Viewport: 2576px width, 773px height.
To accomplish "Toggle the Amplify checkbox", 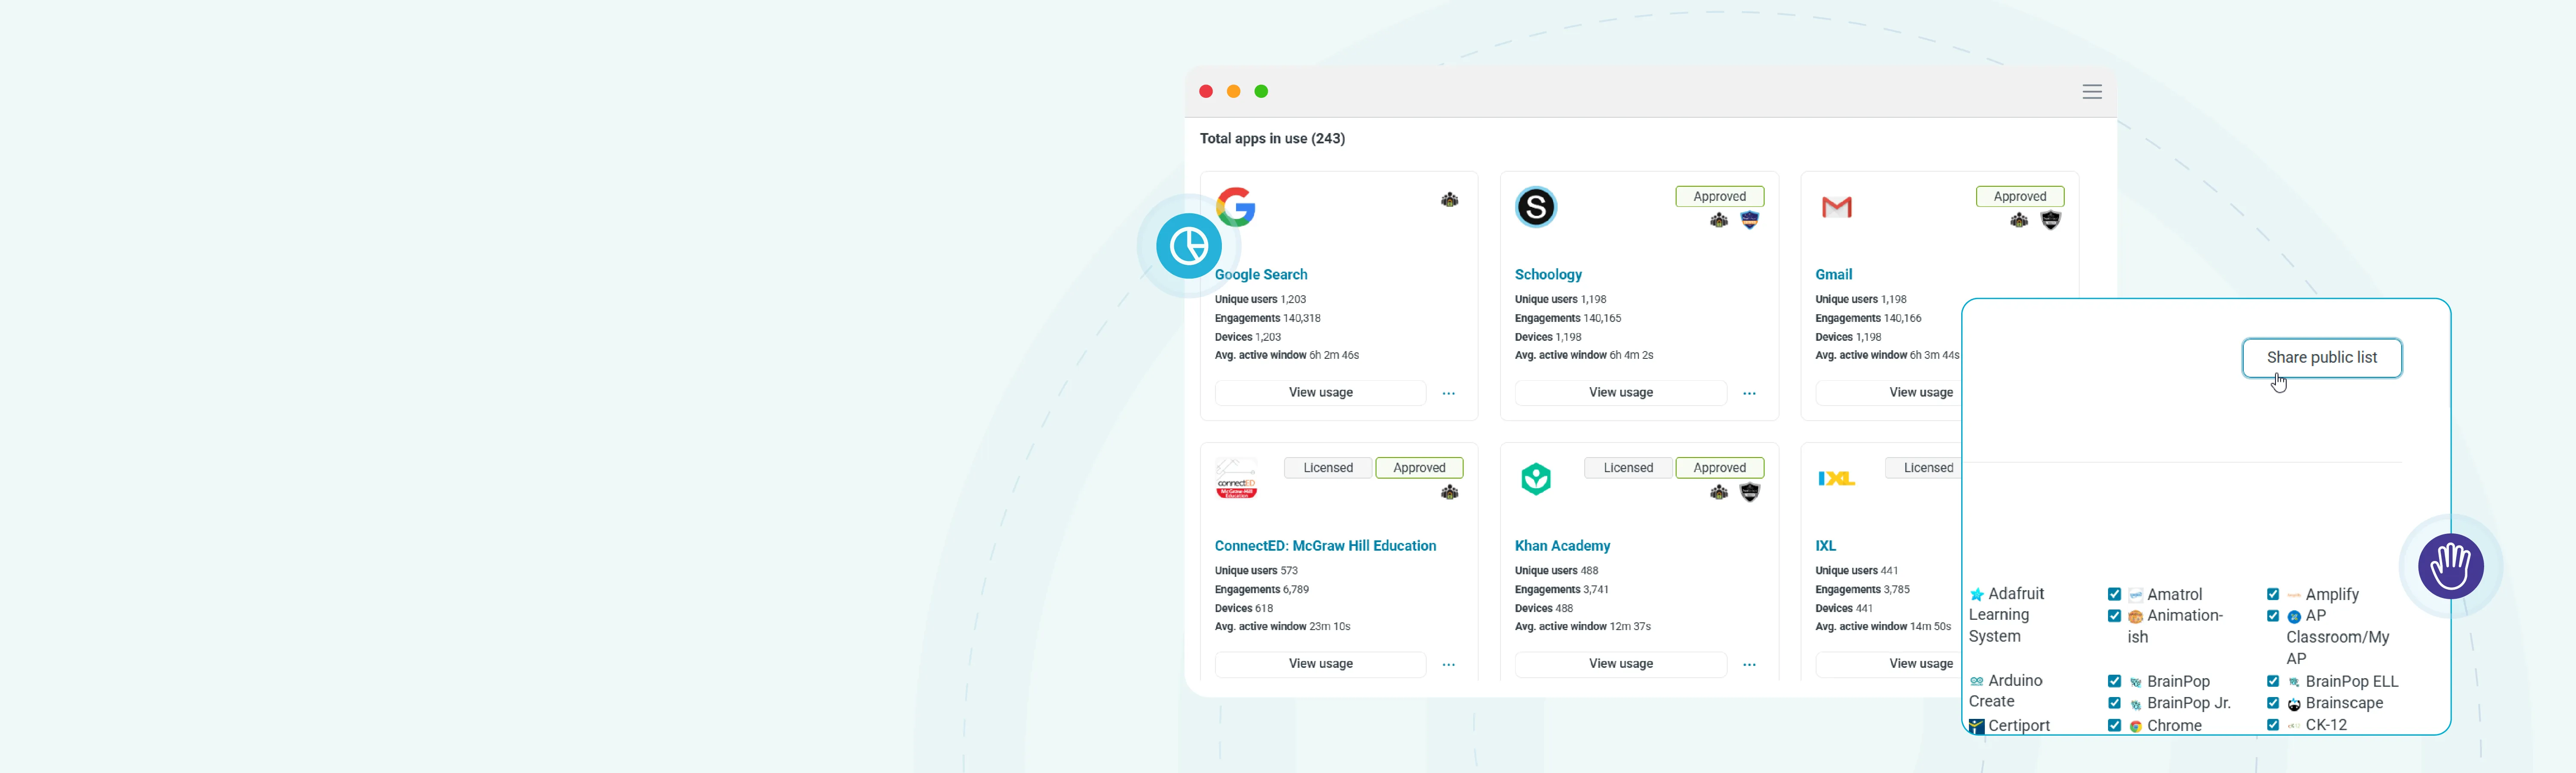I will tap(2273, 594).
